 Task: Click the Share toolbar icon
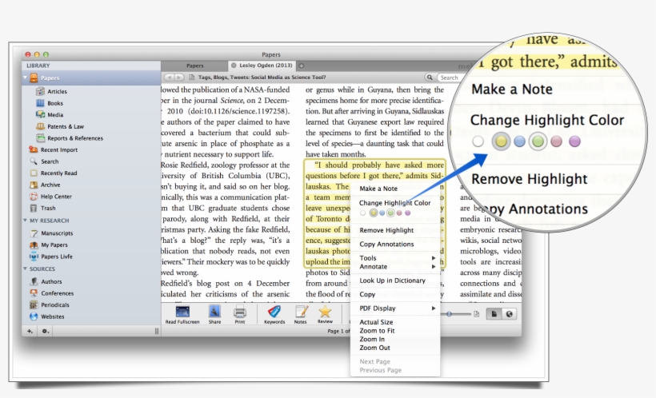click(x=214, y=314)
